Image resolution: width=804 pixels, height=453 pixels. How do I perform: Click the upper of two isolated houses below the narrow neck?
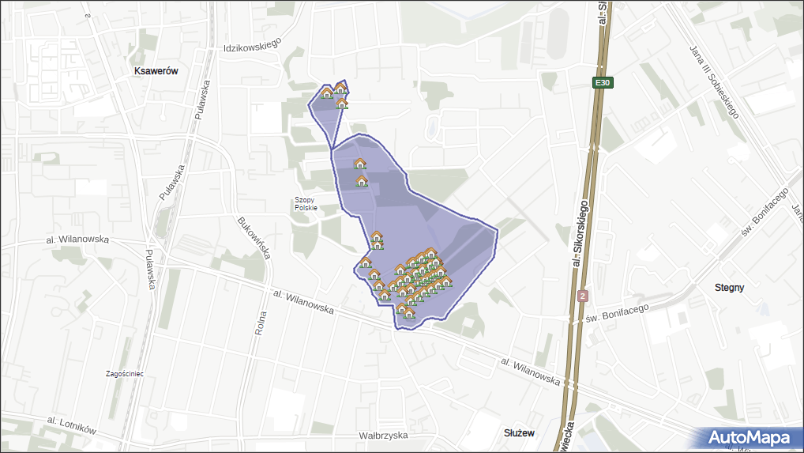pos(360,164)
